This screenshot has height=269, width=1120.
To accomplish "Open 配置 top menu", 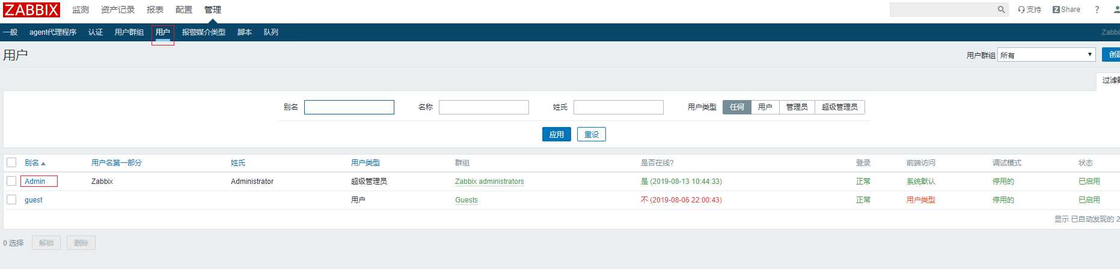I will click(184, 10).
